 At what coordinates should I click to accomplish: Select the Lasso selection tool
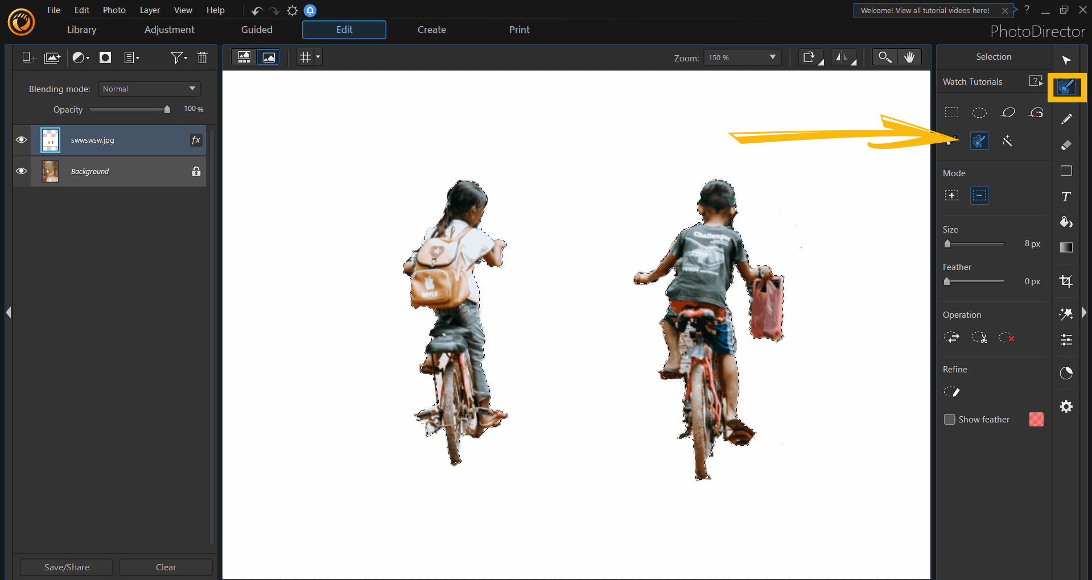pos(1007,113)
